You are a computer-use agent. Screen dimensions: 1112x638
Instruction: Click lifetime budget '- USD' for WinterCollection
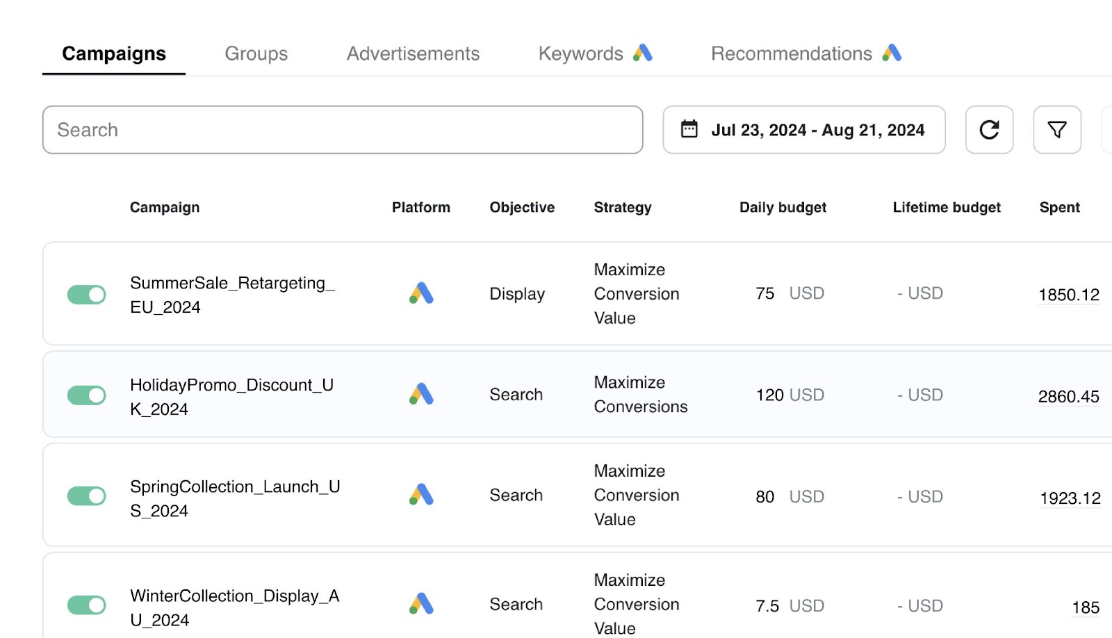pyautogui.click(x=920, y=605)
